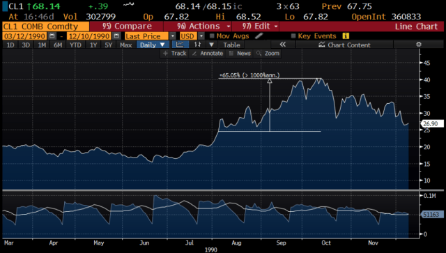
Task: Click the Oct month label on time axis
Action: pyautogui.click(x=326, y=243)
